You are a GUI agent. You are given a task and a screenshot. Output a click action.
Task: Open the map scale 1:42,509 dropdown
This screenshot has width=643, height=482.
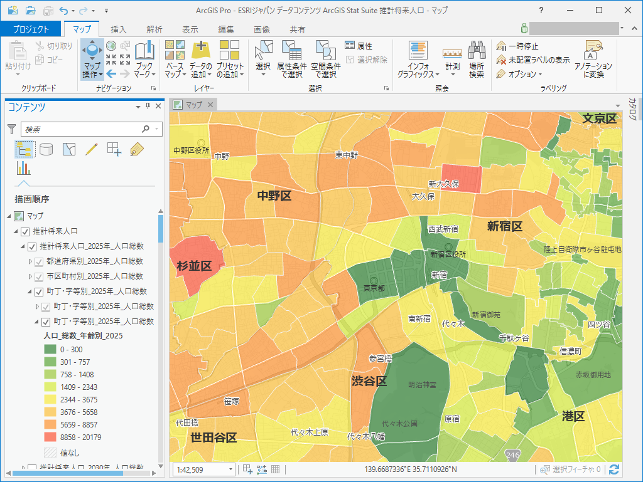[x=231, y=469]
